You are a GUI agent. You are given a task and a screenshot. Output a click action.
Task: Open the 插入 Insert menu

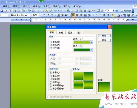[27, 6]
